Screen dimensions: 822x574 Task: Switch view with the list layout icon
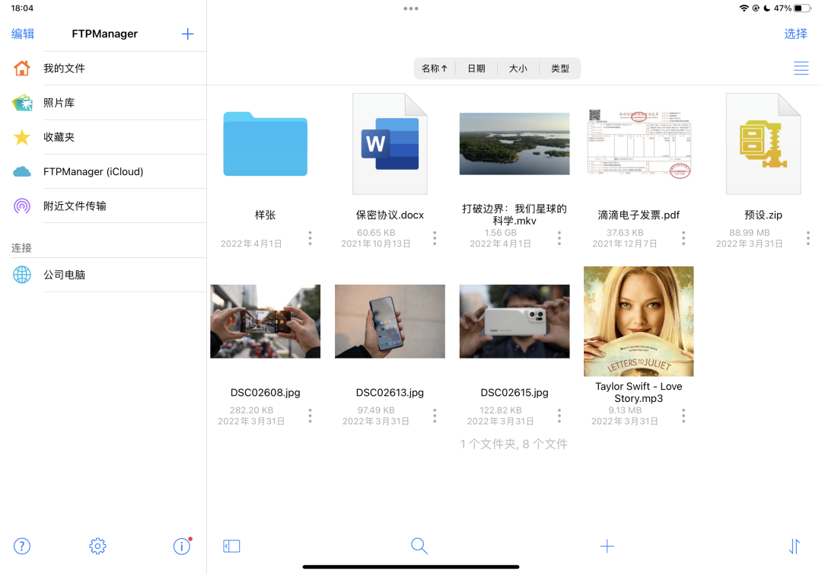pos(801,68)
